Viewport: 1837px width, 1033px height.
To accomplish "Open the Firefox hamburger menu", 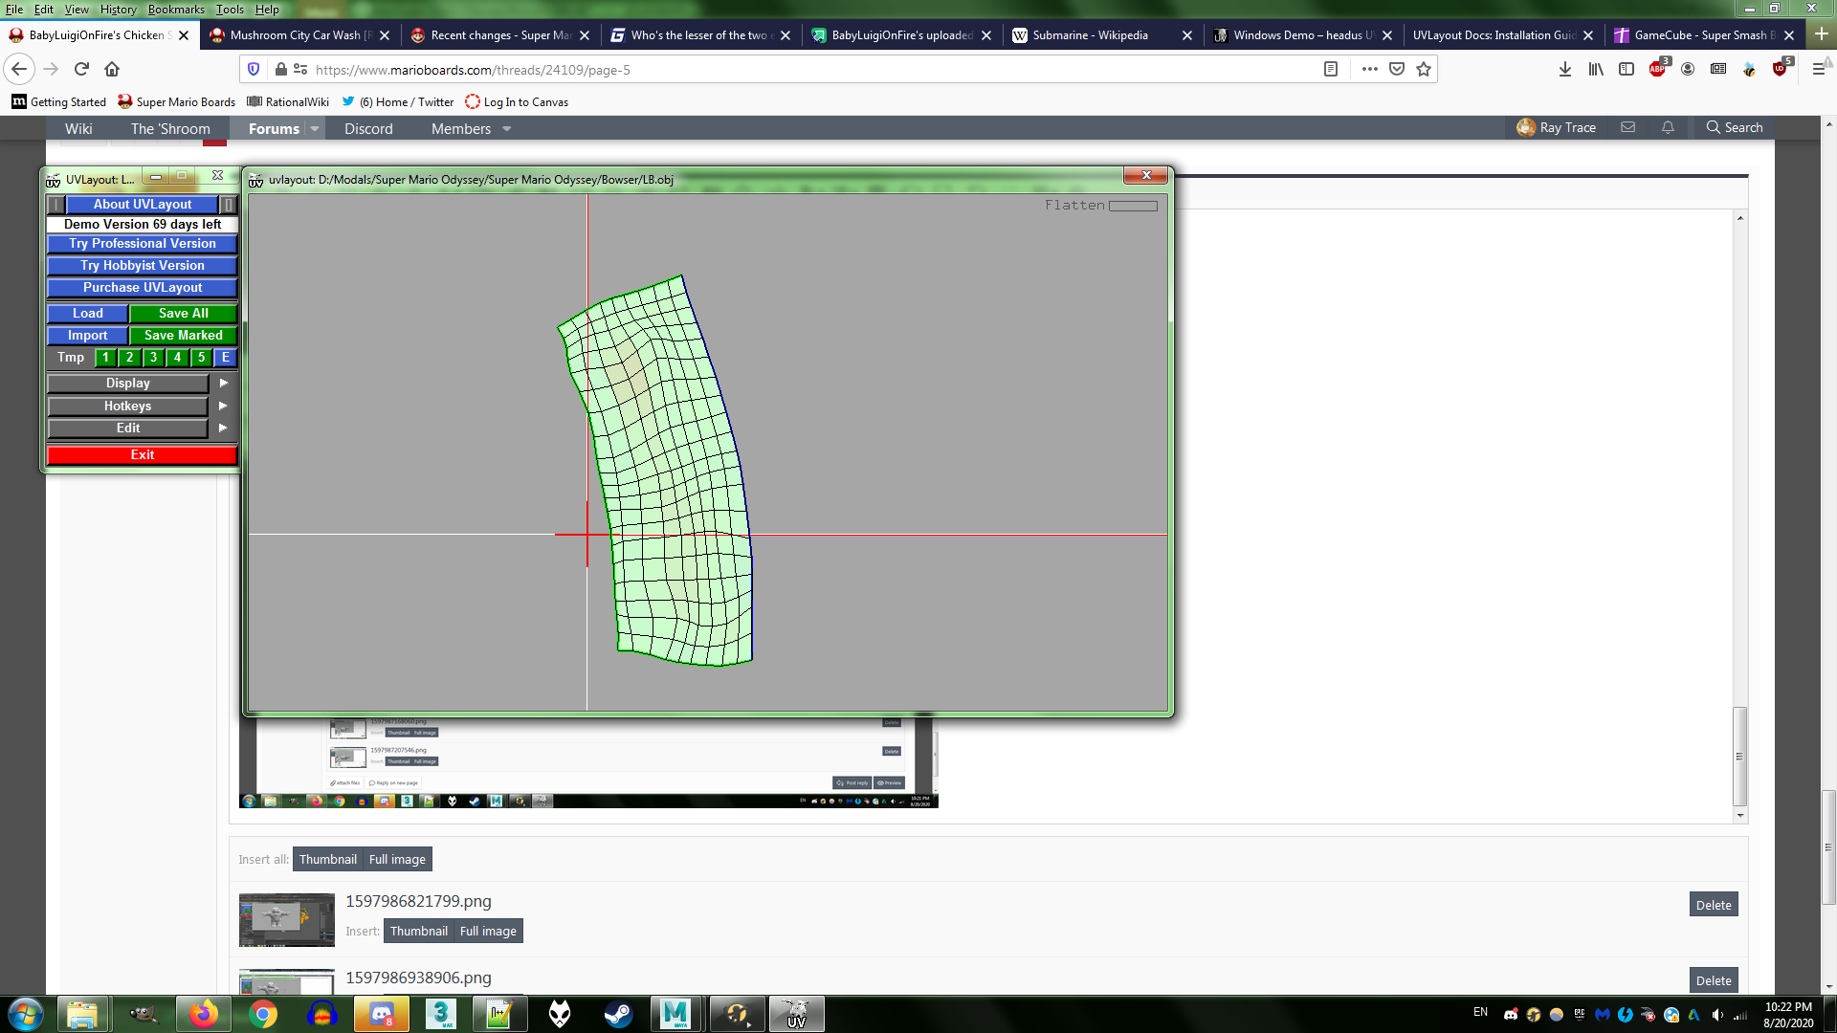I will coord(1819,69).
